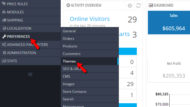Select Search in Preferences submenu

click(90, 99)
